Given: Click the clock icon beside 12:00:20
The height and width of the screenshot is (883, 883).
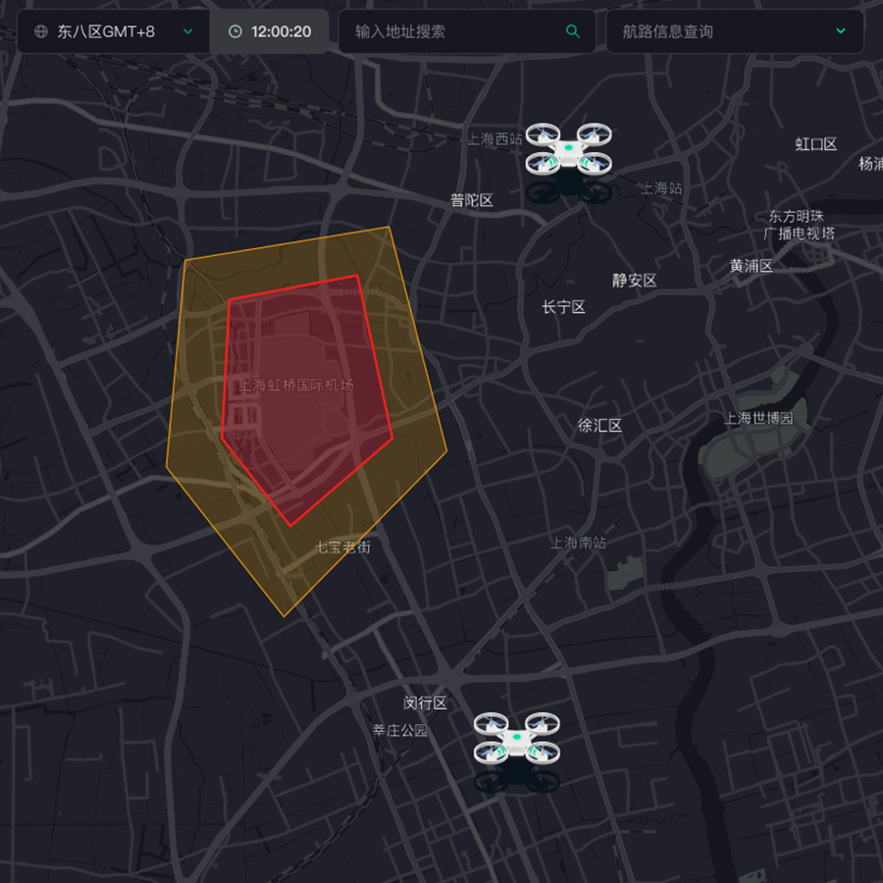Looking at the screenshot, I should click(x=234, y=31).
